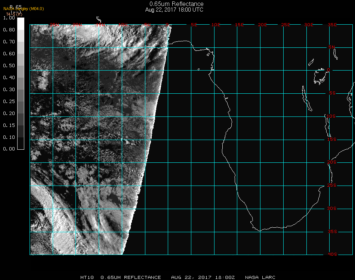The image size is (355, 280).
Task: Click the '15W' longitude label
Action: tap(100, 25)
